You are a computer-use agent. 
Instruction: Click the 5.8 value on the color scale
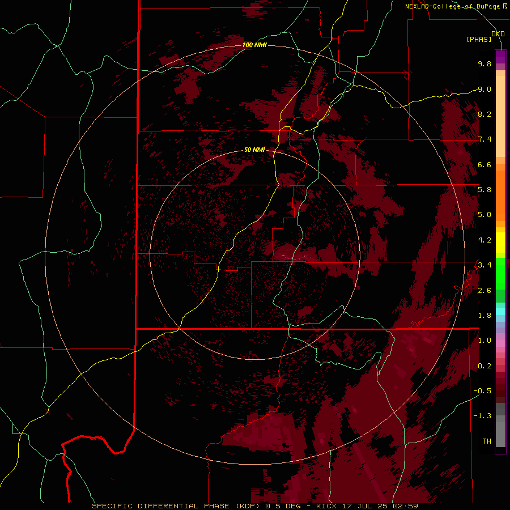point(484,190)
